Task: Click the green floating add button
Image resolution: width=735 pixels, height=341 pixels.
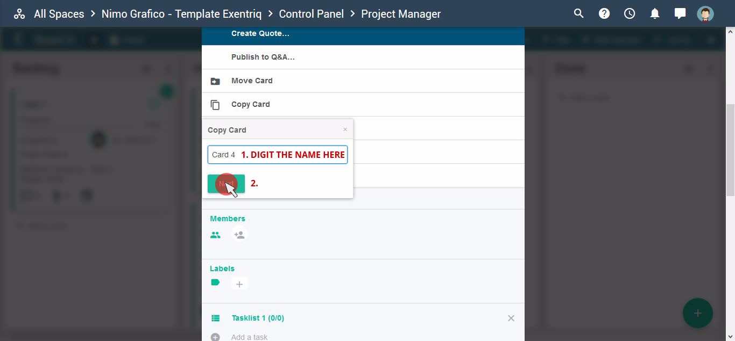Action: coord(697,313)
